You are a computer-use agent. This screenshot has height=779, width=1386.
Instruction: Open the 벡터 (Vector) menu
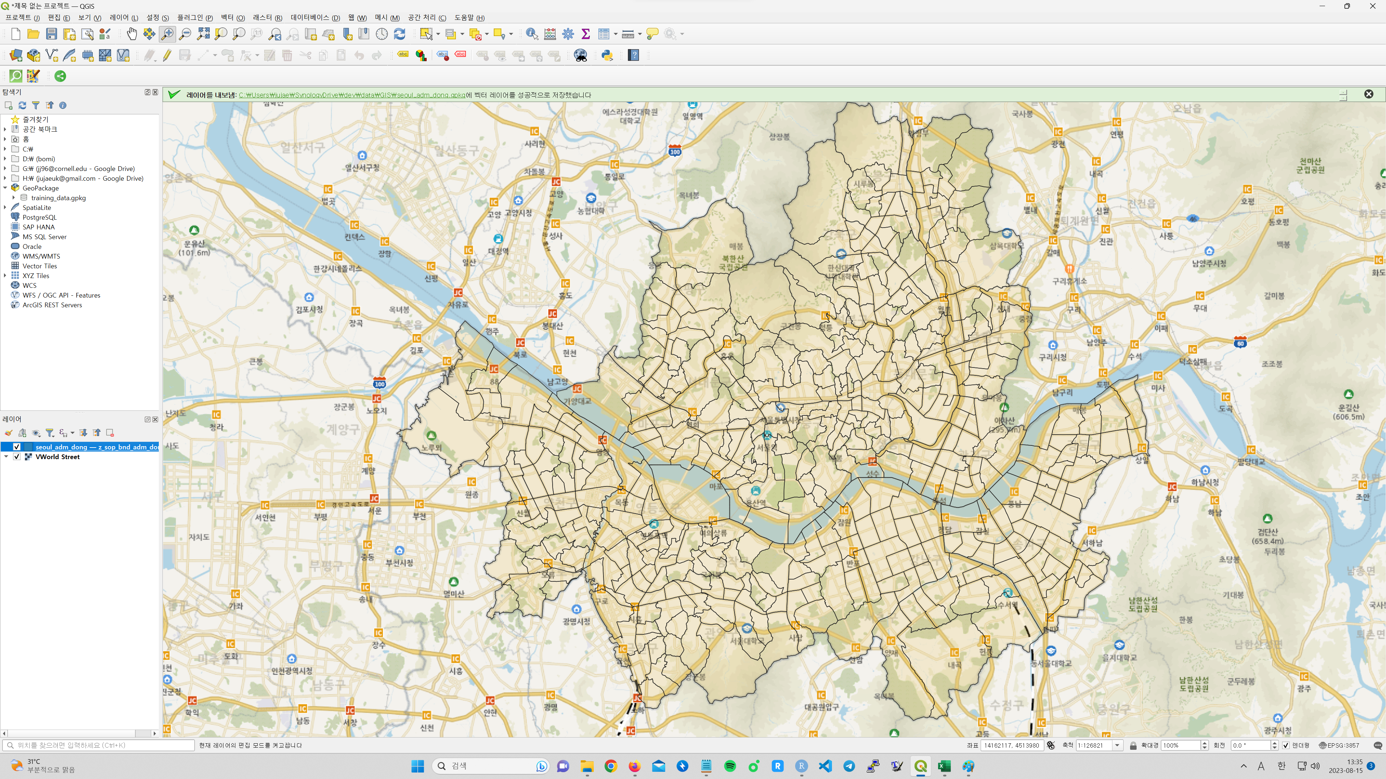tap(232, 18)
